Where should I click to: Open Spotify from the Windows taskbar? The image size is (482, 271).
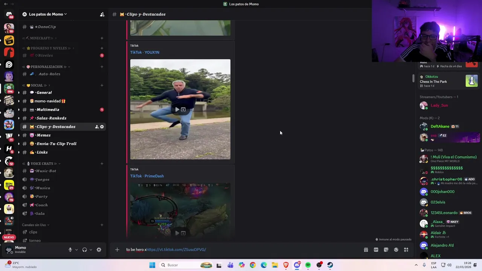tap(308, 265)
